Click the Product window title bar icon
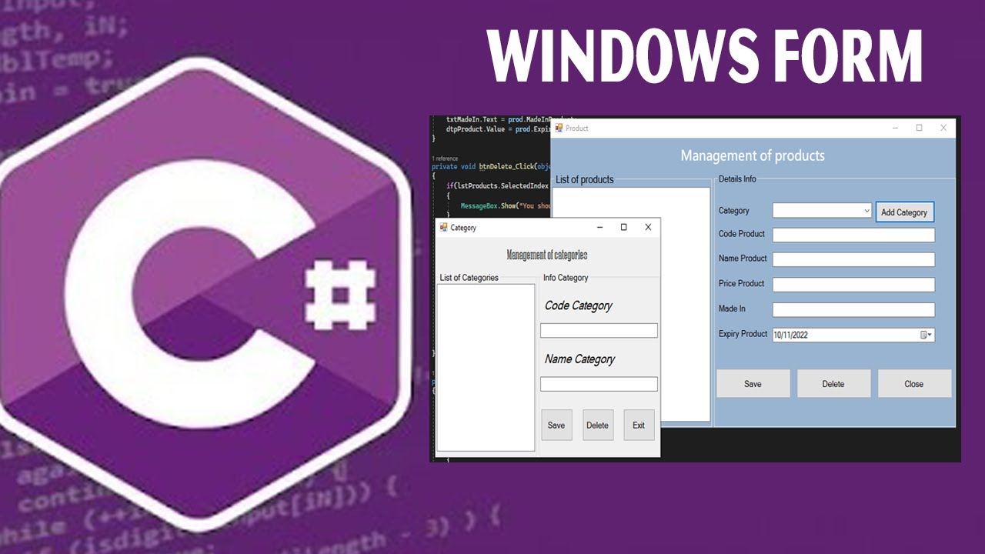This screenshot has height=554, width=985. point(559,128)
